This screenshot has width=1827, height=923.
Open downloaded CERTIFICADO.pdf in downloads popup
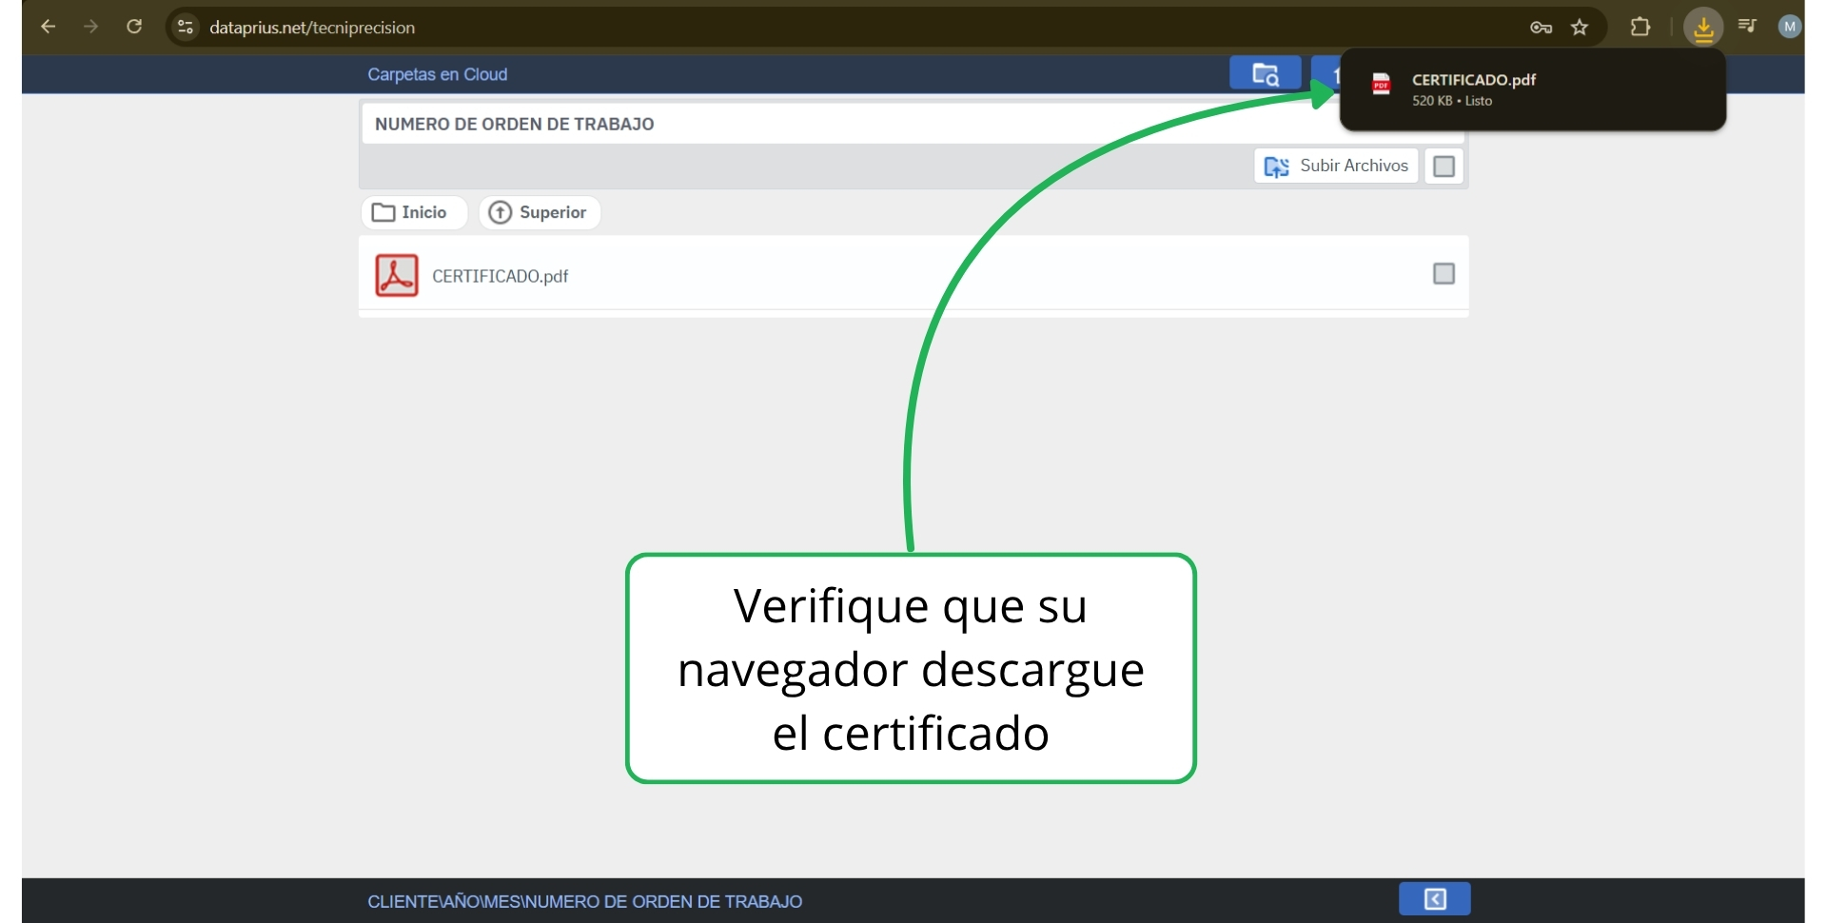1473,81
